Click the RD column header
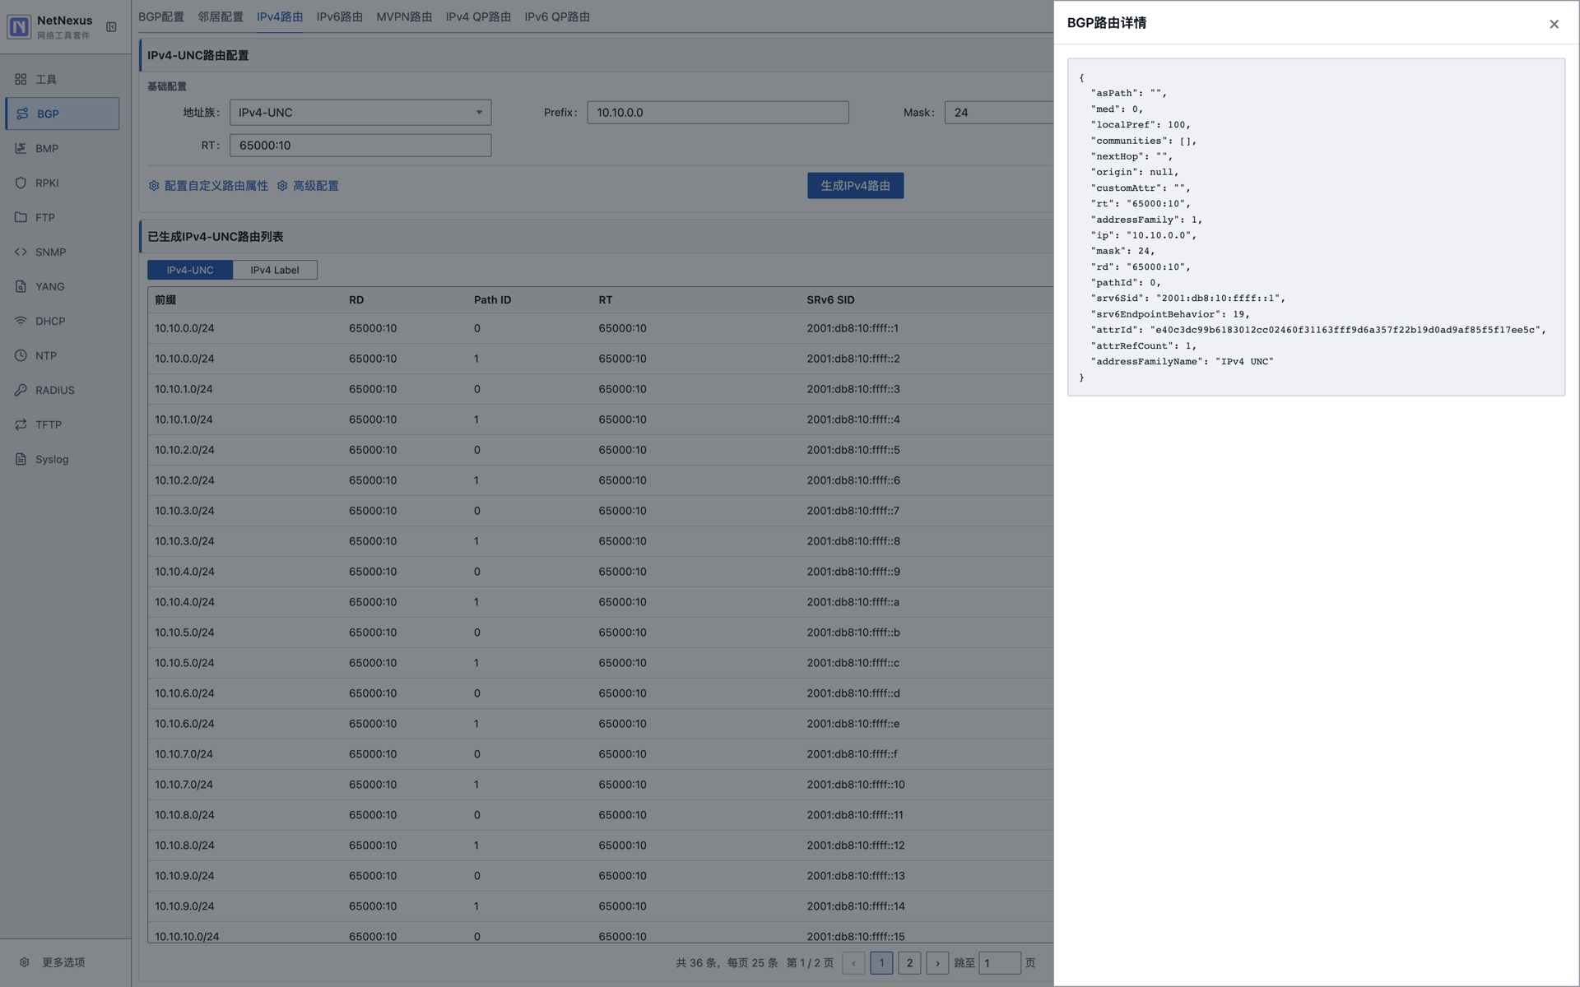The image size is (1580, 987). (356, 300)
